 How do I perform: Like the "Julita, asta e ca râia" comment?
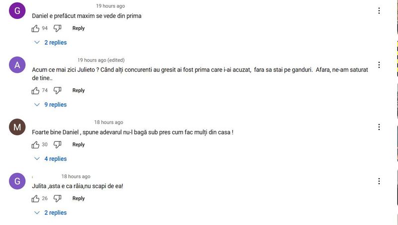[x=35, y=199]
